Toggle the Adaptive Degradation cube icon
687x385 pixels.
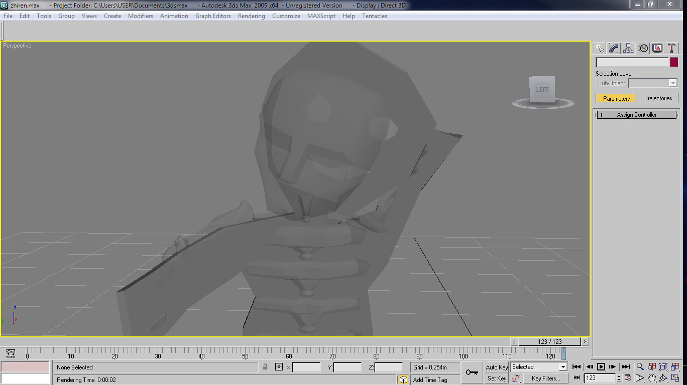403,379
